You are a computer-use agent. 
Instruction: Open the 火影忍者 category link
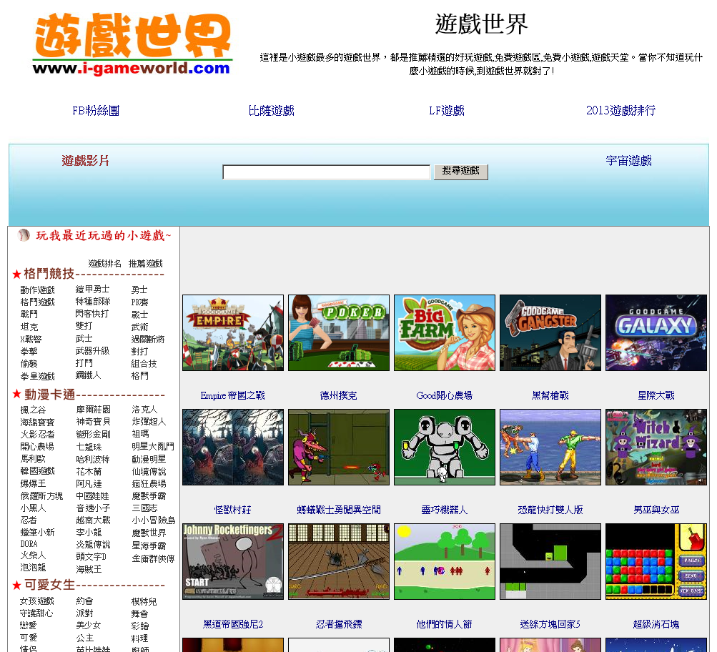pos(37,434)
